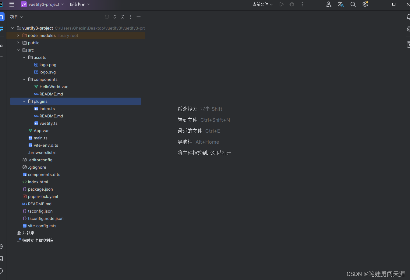Select README.md under components
The width and height of the screenshot is (410, 280).
51,94
